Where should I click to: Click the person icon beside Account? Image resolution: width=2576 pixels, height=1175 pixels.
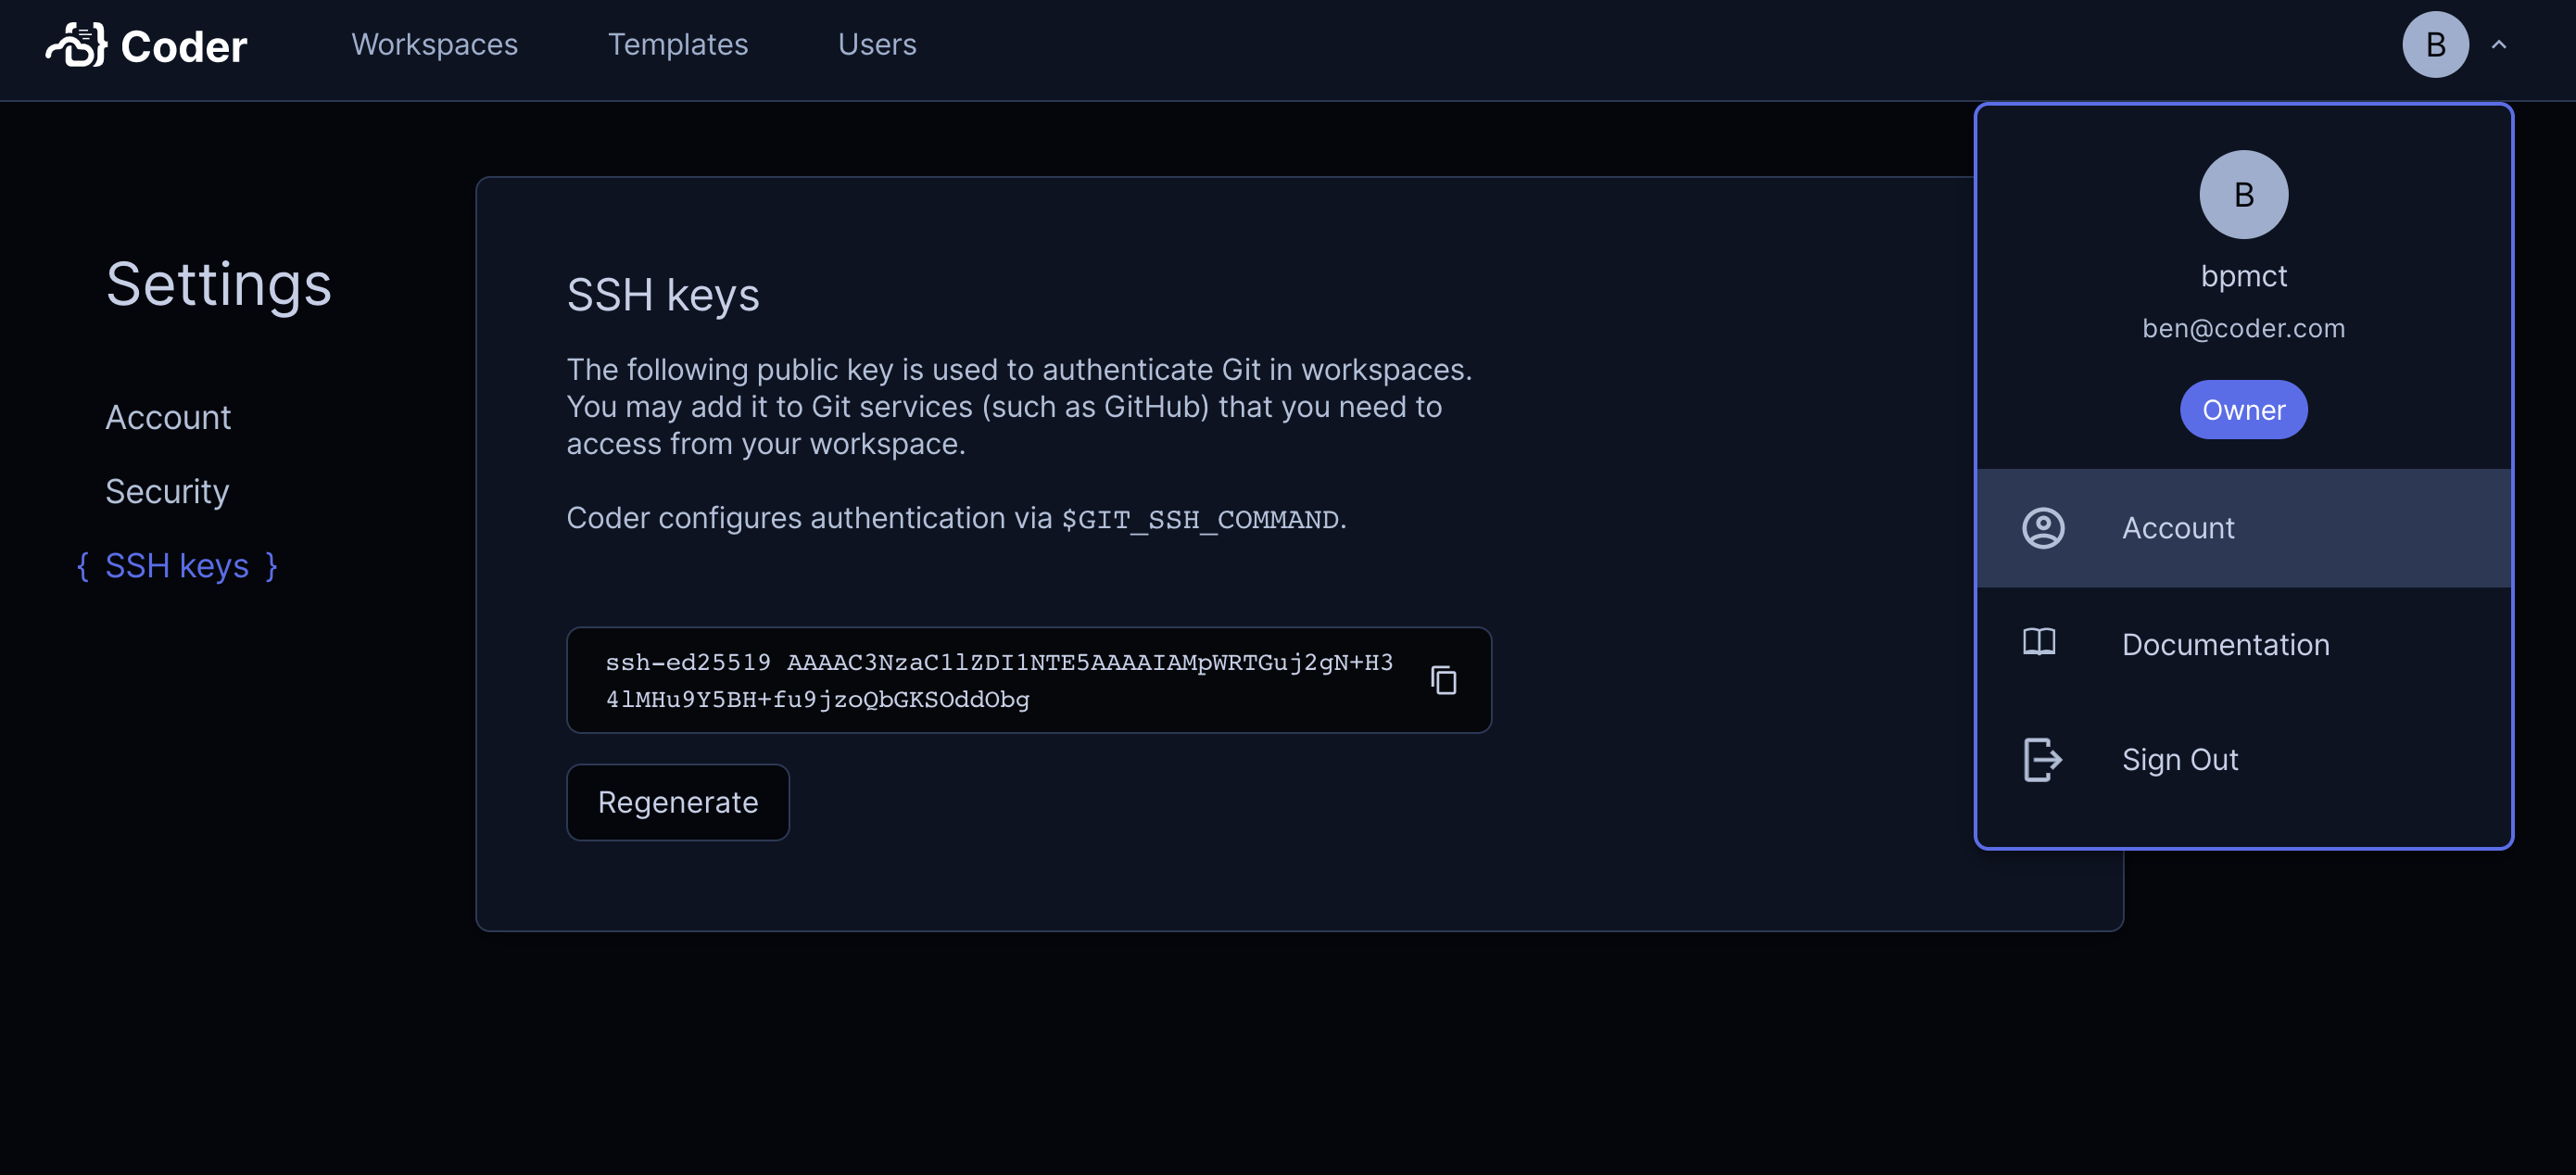click(2043, 528)
